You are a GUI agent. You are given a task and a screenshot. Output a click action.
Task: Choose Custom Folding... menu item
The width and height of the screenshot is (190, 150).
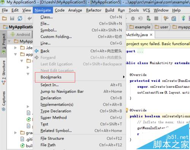coord(79,37)
